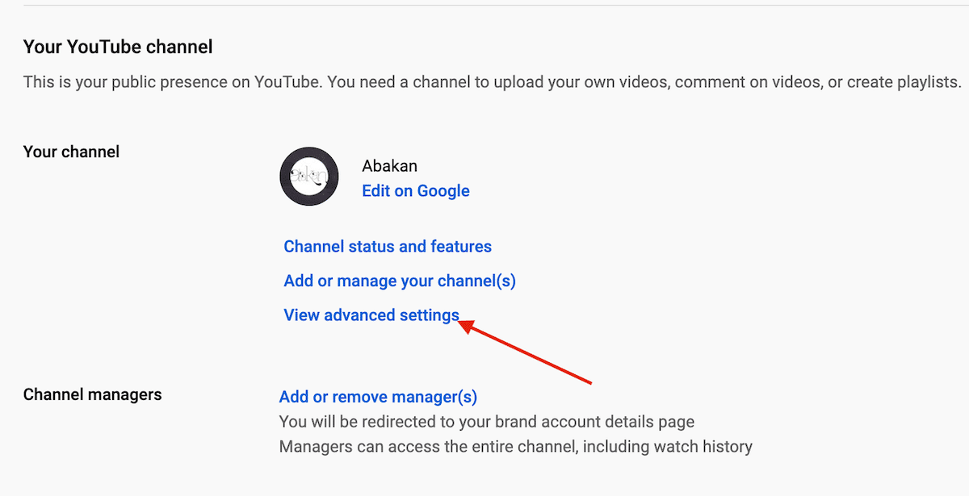Open Add or remove manager(s) link
This screenshot has height=496, width=969.
378,397
